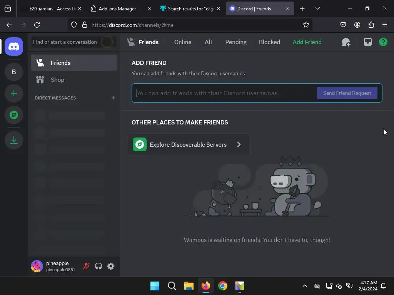The height and width of the screenshot is (295, 394).
Task: Open Firefox View icon
Action: pyautogui.click(x=8, y=8)
